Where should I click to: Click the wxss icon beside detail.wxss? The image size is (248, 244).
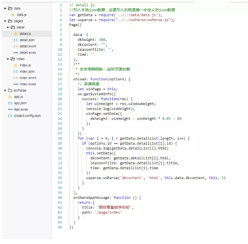point(15,53)
